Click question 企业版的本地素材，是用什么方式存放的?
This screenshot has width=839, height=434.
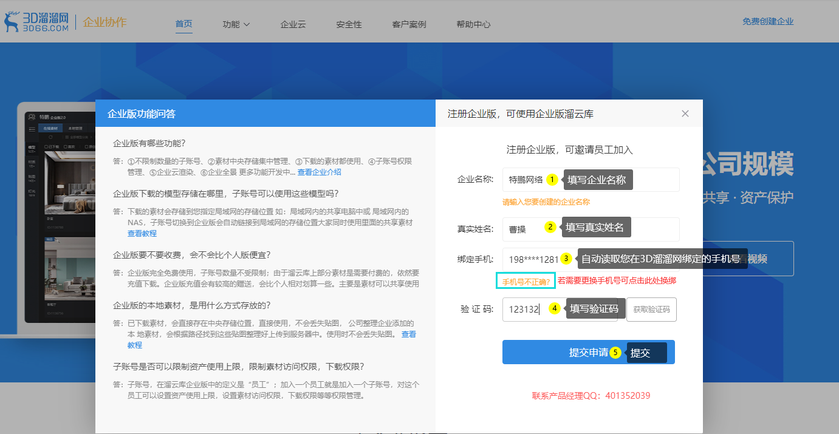[x=192, y=305]
